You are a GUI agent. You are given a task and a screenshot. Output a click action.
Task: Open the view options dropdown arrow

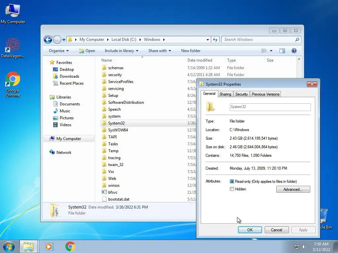point(271,51)
